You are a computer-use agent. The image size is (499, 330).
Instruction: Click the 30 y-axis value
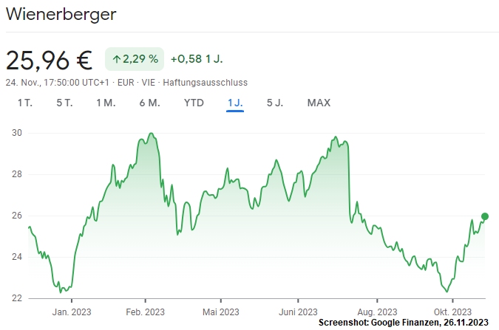pyautogui.click(x=17, y=133)
